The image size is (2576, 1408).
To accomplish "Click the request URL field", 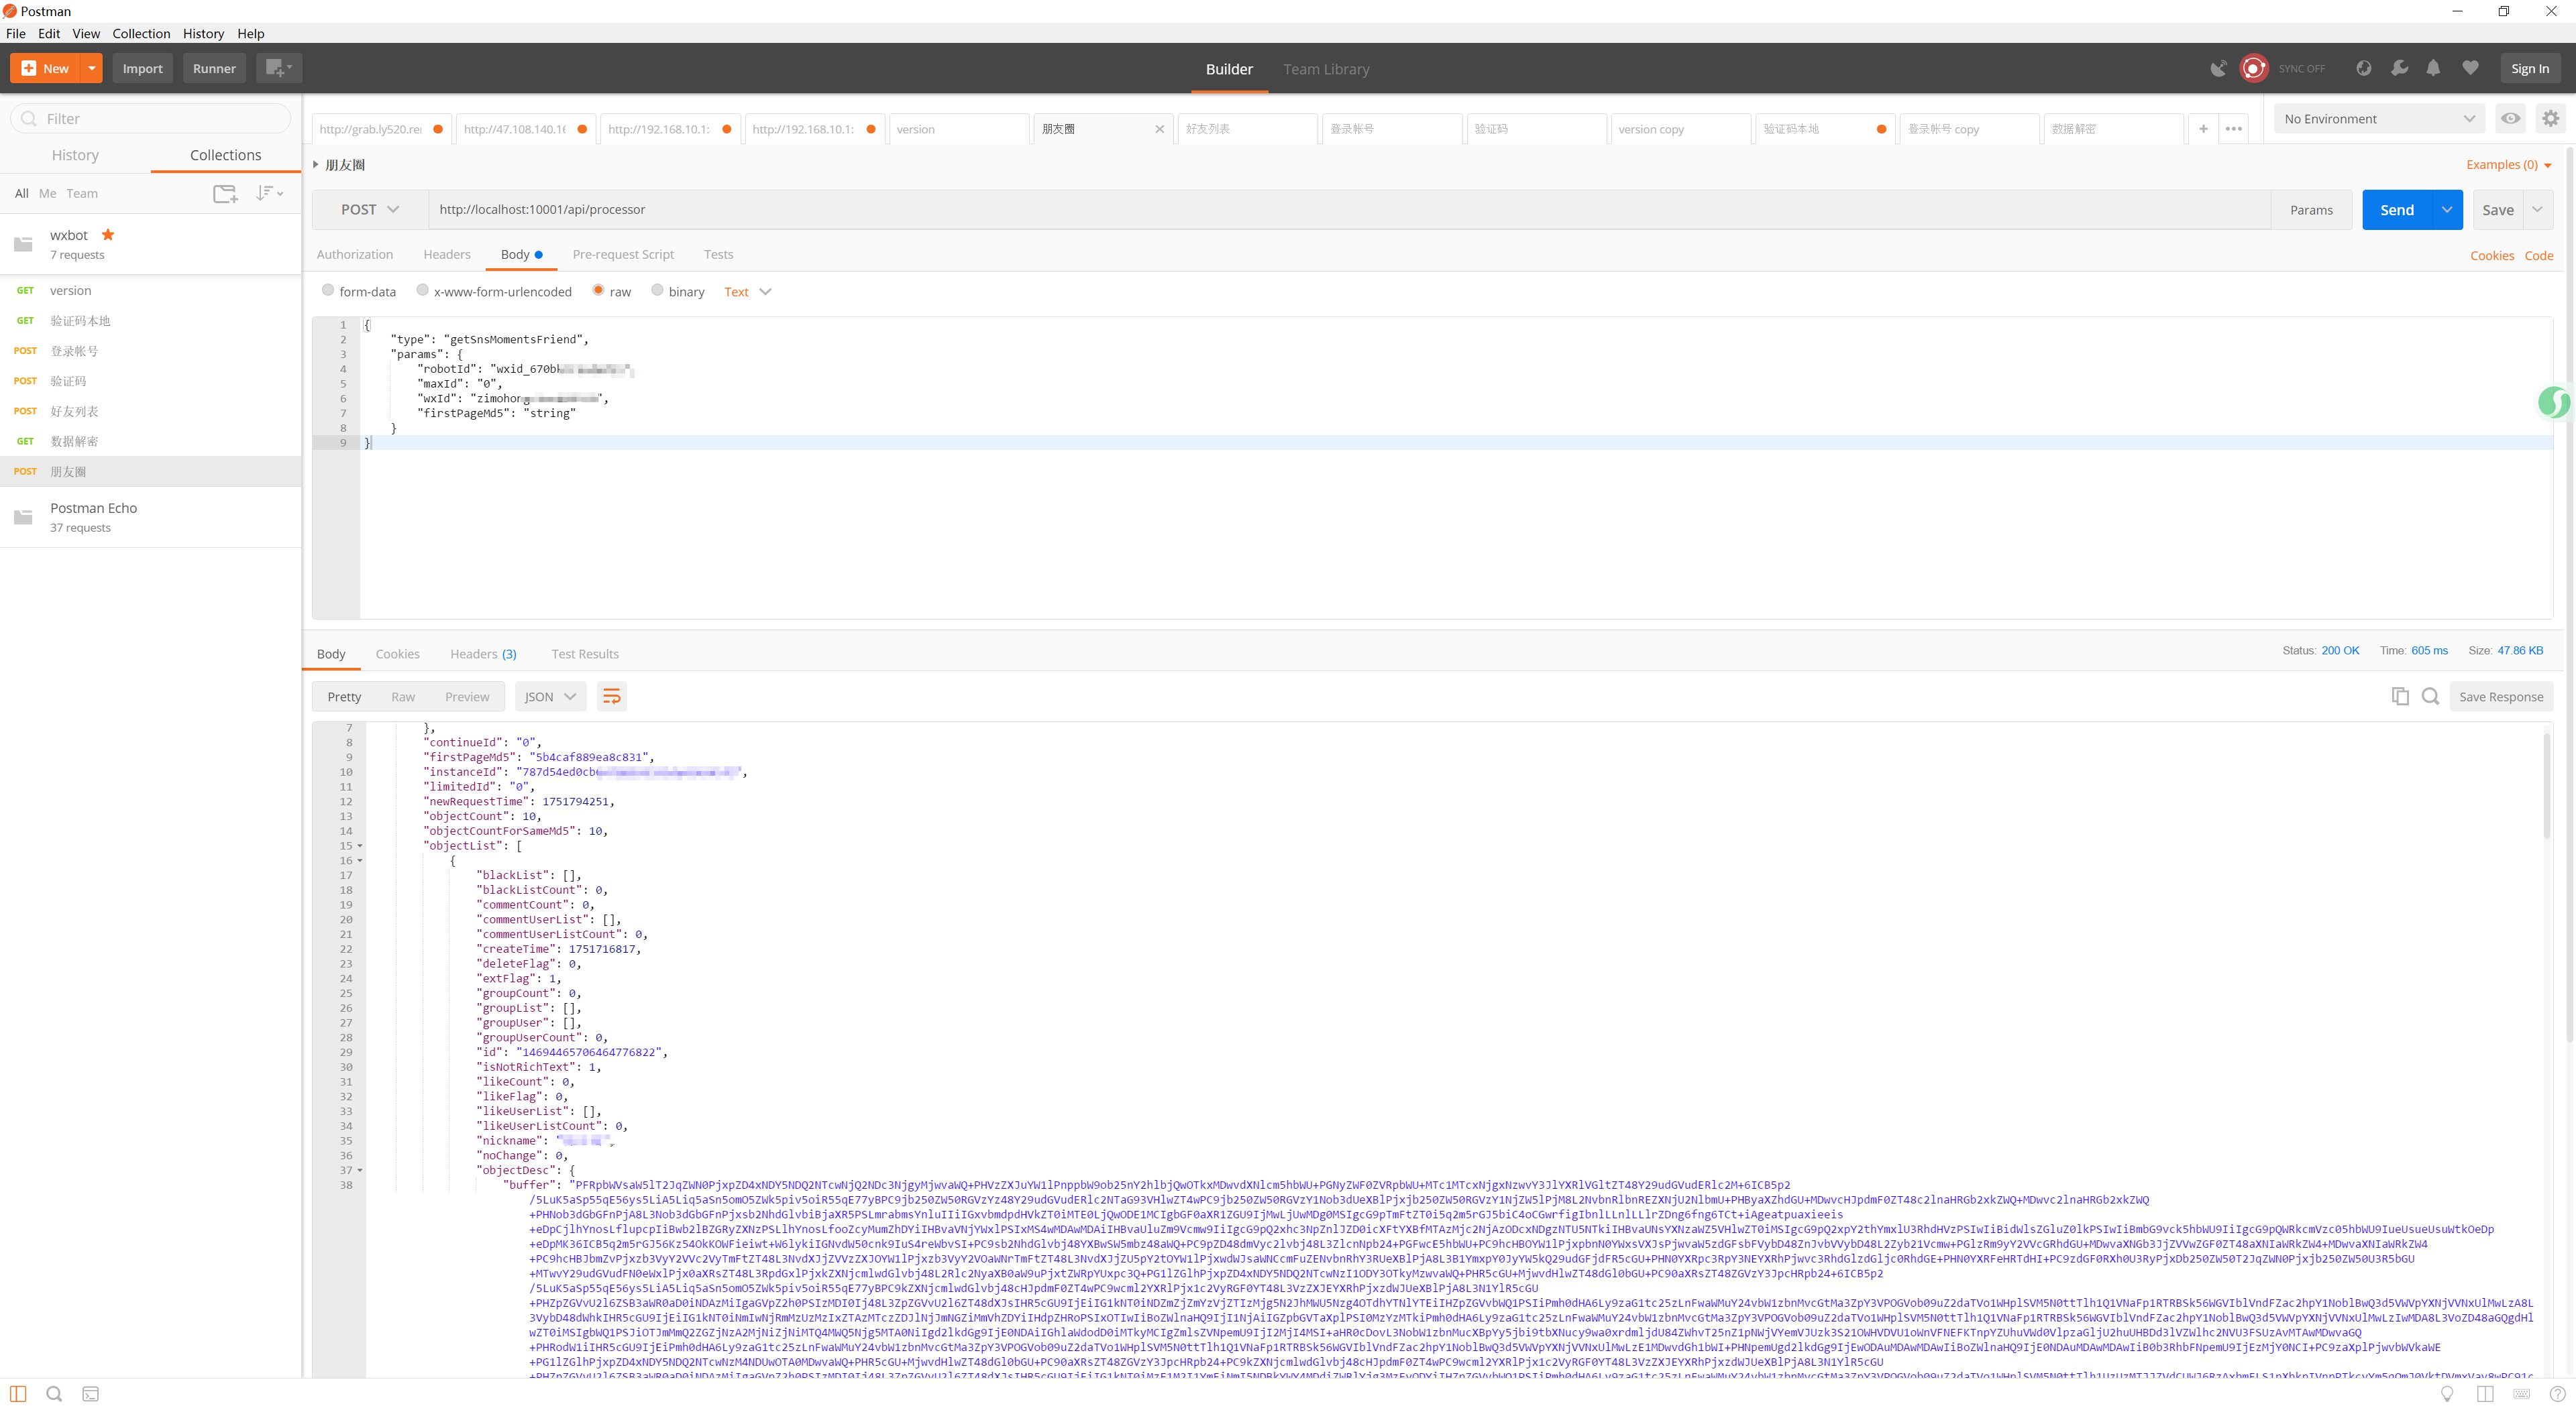I will click(x=1300, y=210).
